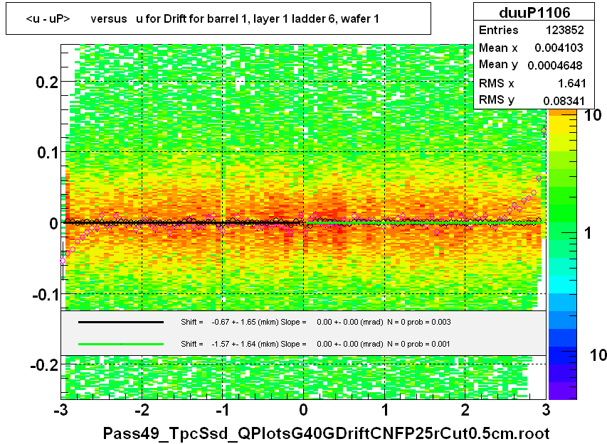Select the legend text 'Shift = -0.67 +- 1.65 (mkm)'
This screenshot has height=444, width=607.
pyautogui.click(x=230, y=322)
